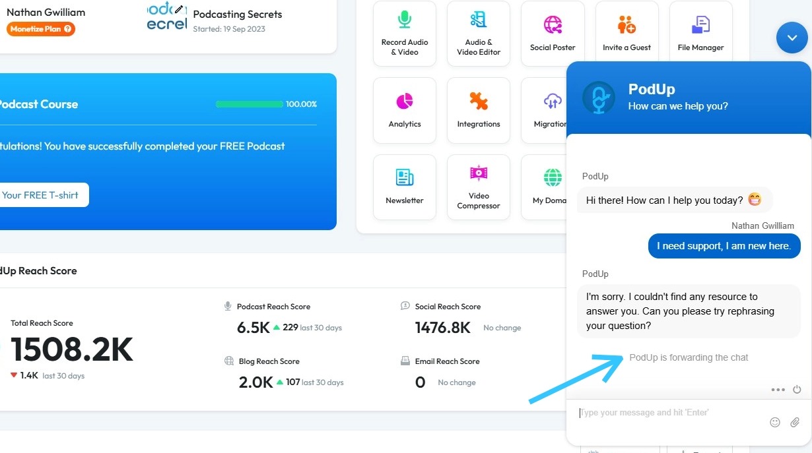Click the Monetize Plan badge
The width and height of the screenshot is (812, 453).
[41, 29]
